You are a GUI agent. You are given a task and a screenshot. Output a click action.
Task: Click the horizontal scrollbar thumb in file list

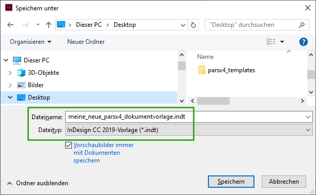point(213,101)
